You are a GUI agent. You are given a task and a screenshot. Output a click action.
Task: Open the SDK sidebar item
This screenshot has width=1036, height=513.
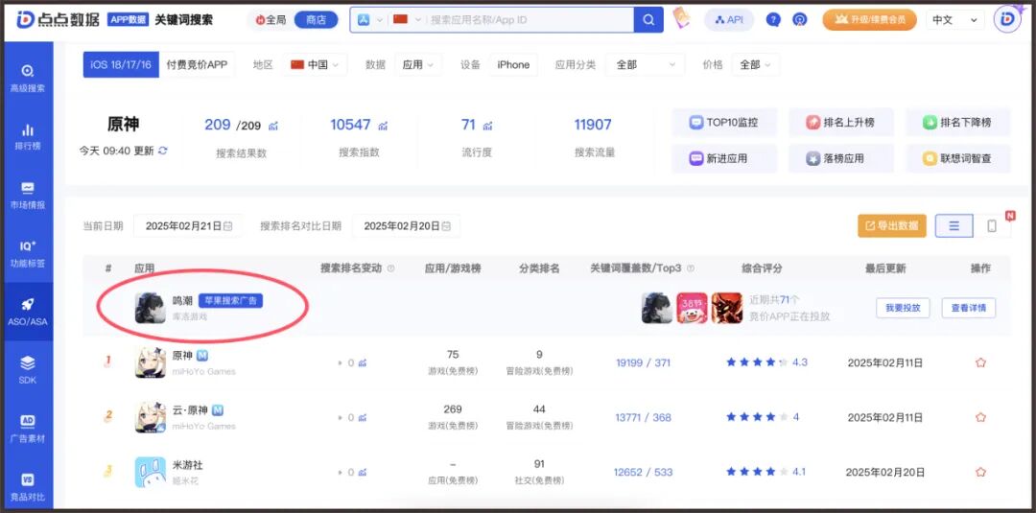28,370
